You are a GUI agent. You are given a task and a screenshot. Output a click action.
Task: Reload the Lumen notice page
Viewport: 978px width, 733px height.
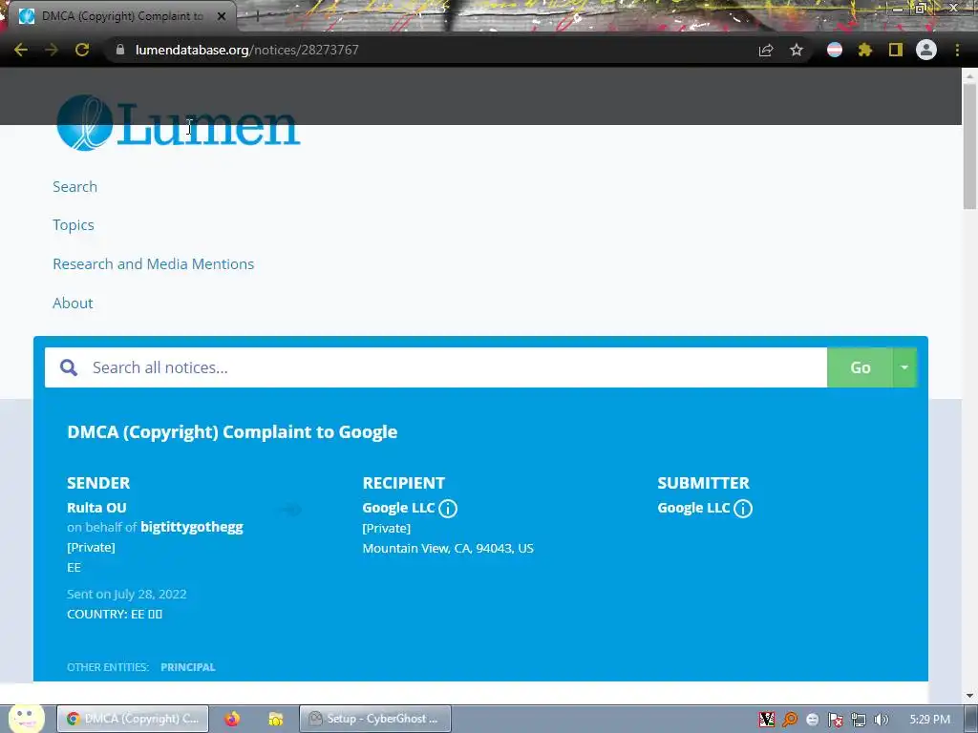tap(82, 50)
